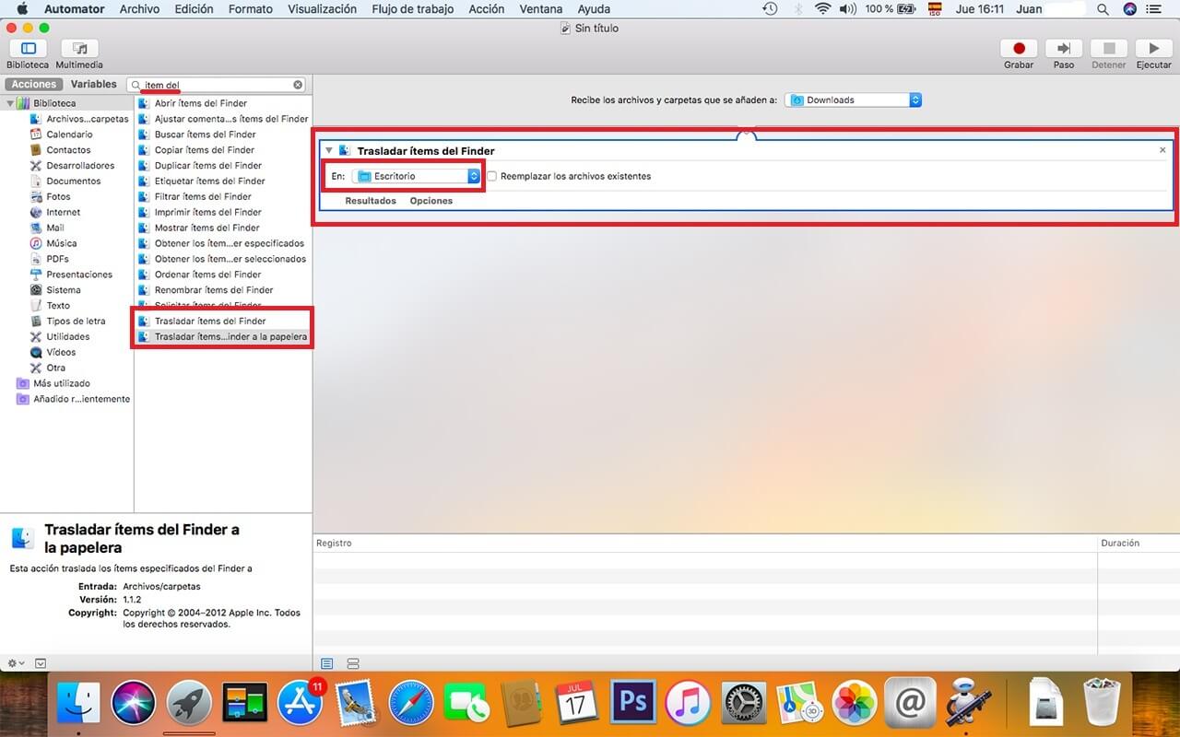
Task: Open the Flujo de trabajo menu
Action: tap(413, 9)
